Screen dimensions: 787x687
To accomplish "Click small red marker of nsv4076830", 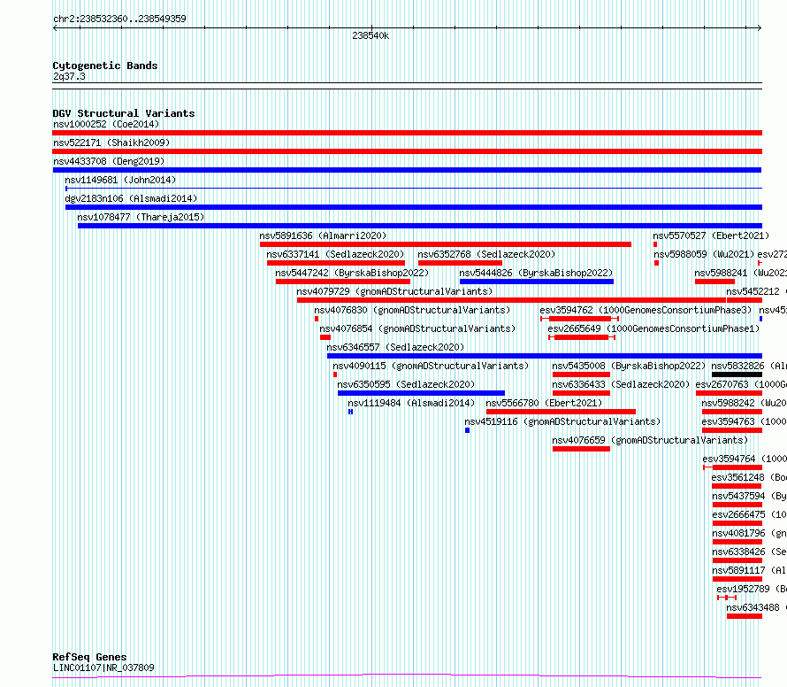I will [317, 319].
